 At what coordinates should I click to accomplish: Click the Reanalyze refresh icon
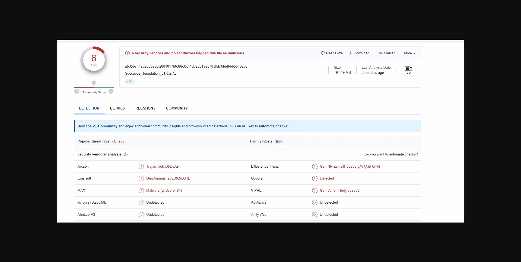coord(323,53)
